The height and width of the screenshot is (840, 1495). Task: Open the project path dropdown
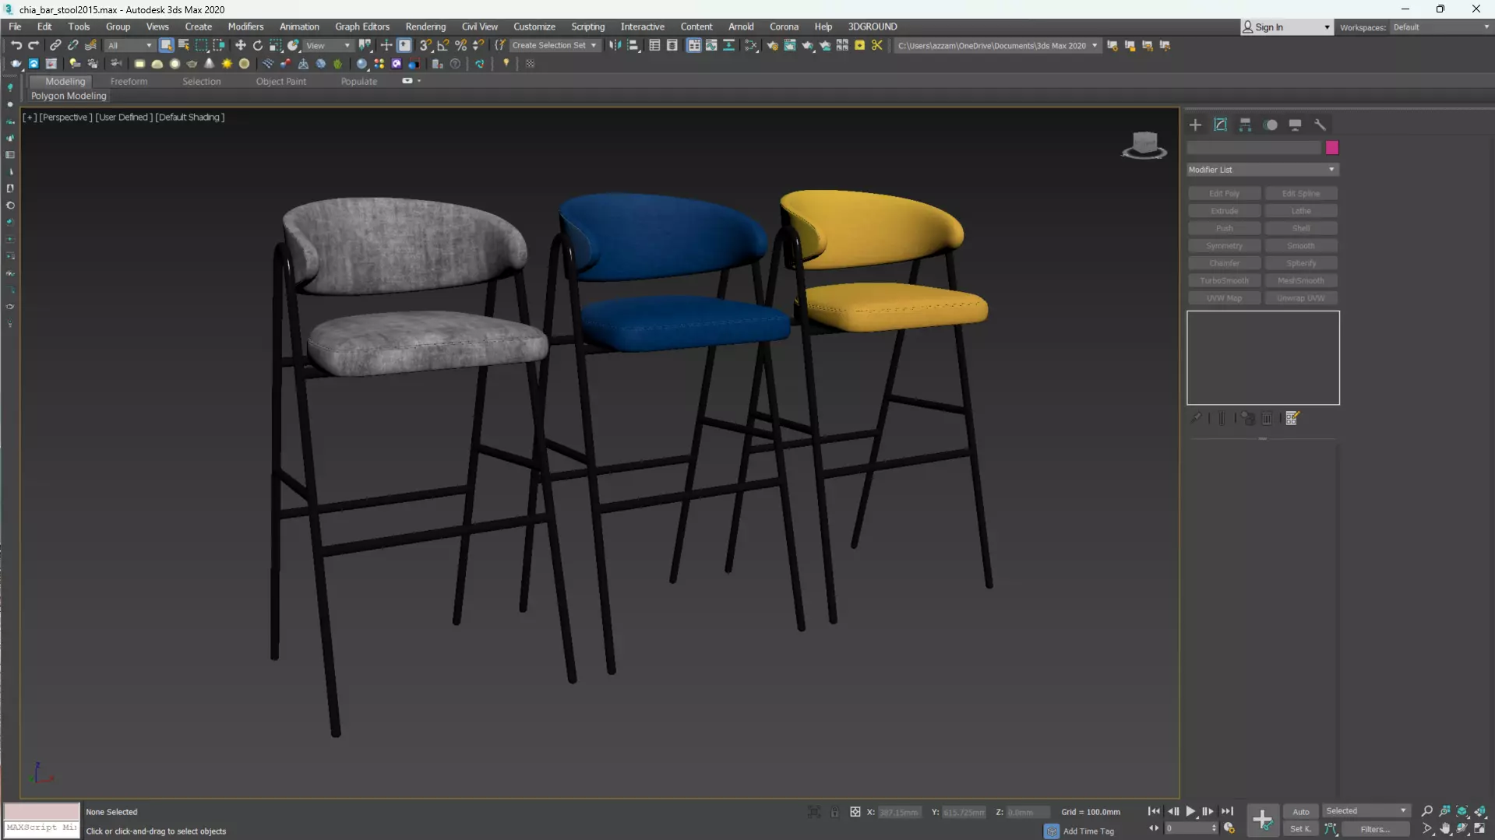click(x=997, y=45)
